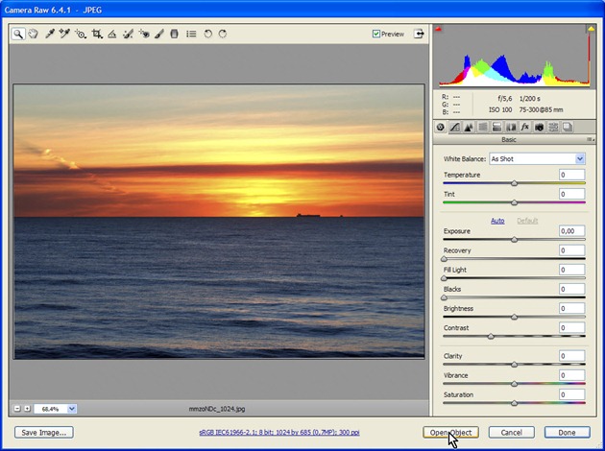
Task: Click the Save Image button
Action: coord(44,433)
